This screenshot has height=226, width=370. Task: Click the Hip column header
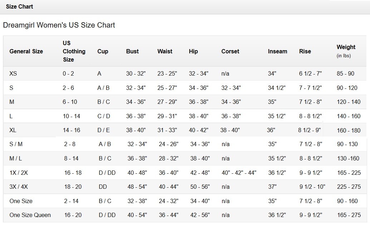[x=193, y=51]
